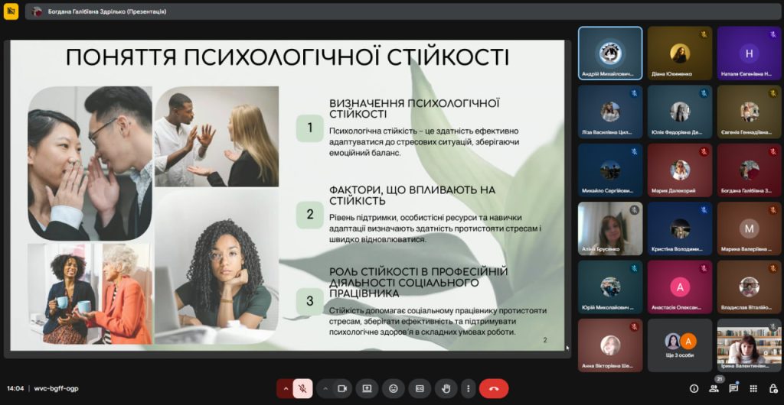Start presenting your screen
The width and height of the screenshot is (784, 405).
[367, 388]
